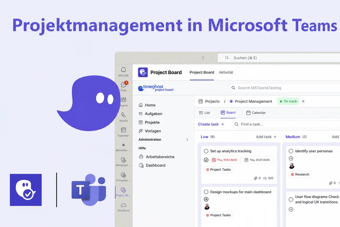Click Identify user personas title
Screen dimensions: 340x227
coord(314,151)
